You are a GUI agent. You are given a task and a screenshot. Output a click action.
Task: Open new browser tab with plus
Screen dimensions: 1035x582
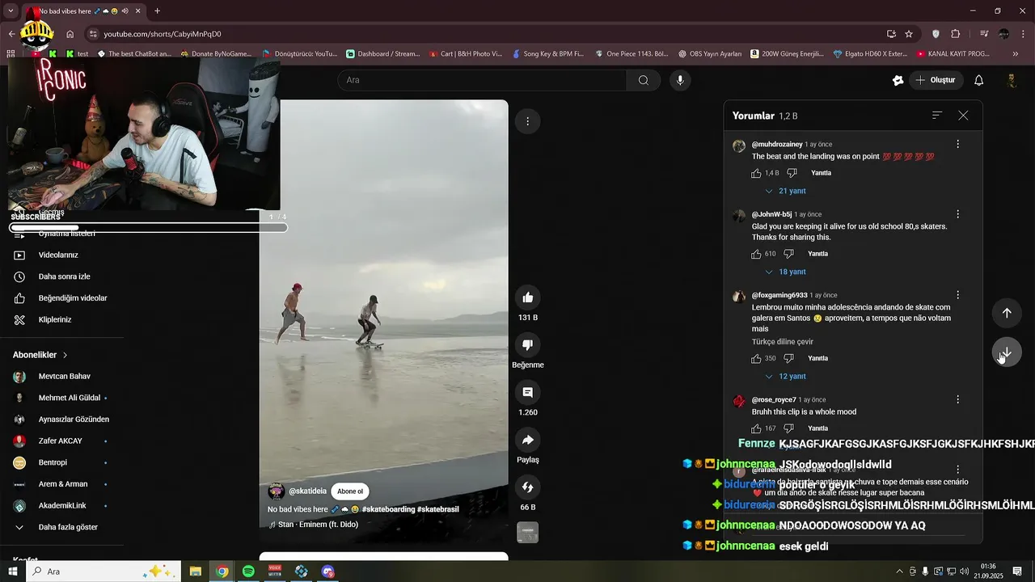coord(157,11)
